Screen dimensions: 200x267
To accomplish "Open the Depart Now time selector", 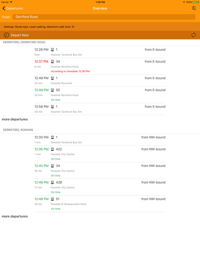I will coord(20,35).
